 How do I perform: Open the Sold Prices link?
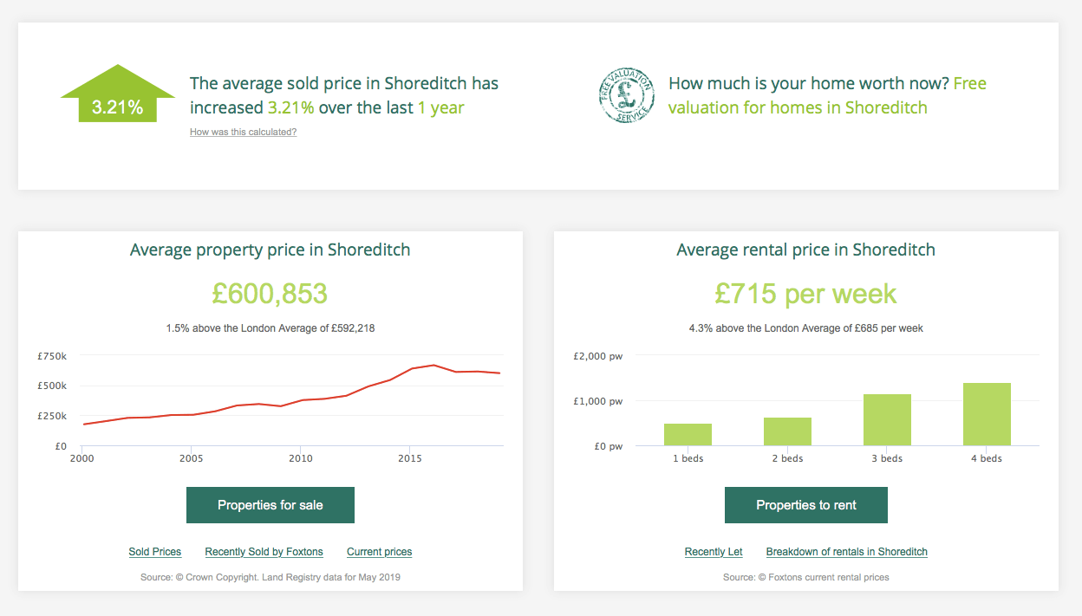155,552
